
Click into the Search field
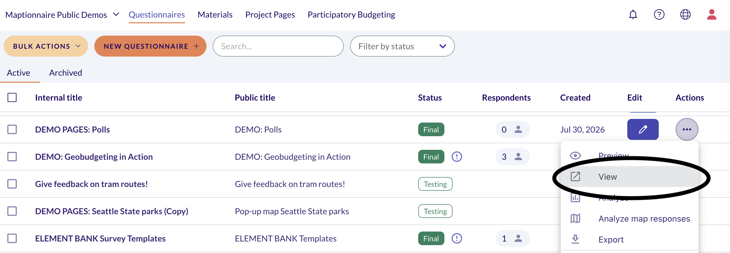(x=278, y=46)
